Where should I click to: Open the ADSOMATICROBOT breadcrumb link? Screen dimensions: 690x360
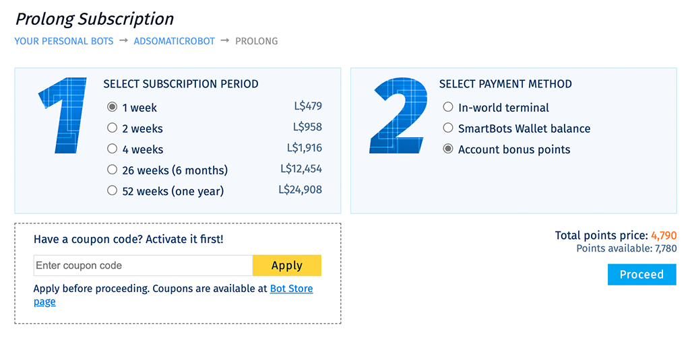175,41
